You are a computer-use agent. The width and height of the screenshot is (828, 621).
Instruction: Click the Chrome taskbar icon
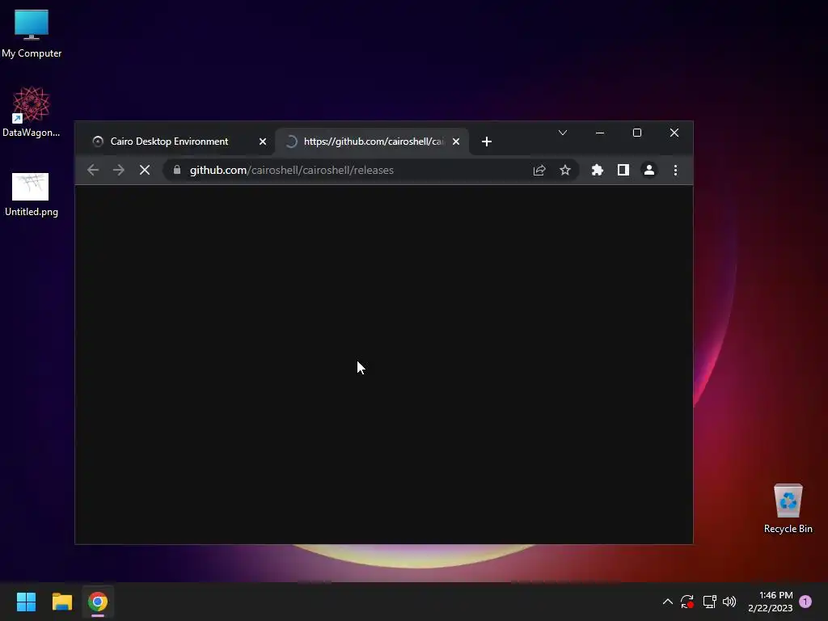tap(98, 602)
